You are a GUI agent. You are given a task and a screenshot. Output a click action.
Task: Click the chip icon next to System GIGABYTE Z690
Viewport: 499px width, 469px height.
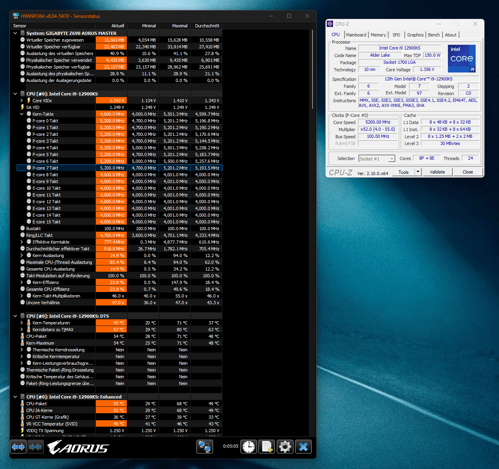click(23, 33)
